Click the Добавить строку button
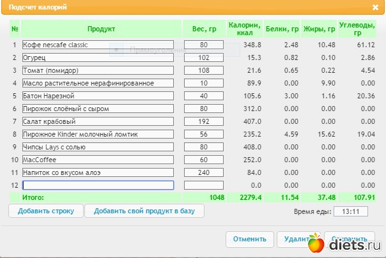This screenshot has height=258, width=386. [46, 211]
